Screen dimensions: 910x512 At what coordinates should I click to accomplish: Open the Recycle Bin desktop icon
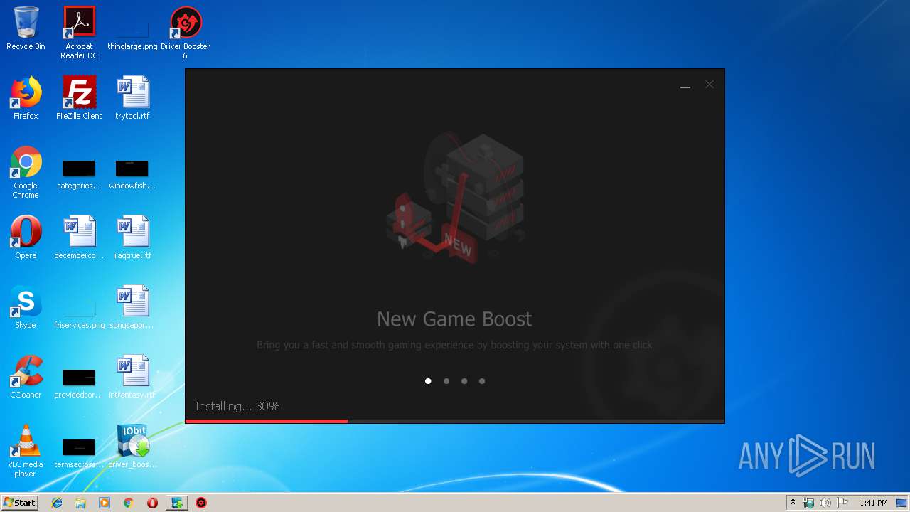[x=26, y=29]
